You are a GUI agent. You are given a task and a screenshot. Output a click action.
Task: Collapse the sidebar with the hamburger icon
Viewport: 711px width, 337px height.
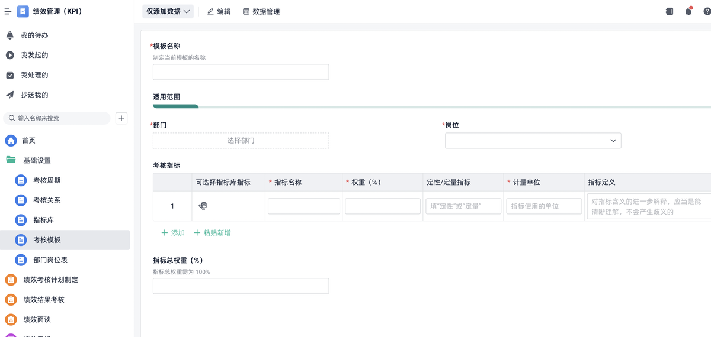coord(8,11)
